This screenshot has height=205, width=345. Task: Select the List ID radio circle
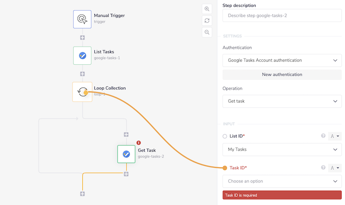pos(225,136)
